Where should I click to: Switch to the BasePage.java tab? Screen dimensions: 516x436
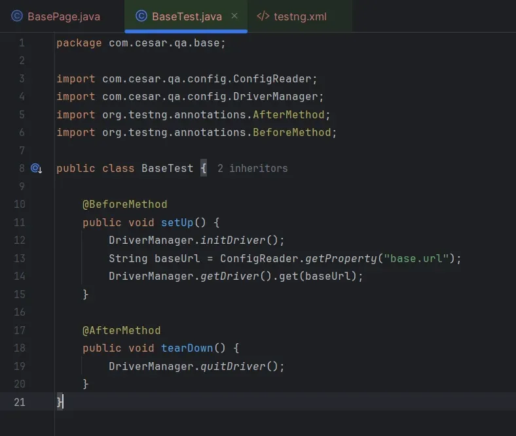pos(56,16)
